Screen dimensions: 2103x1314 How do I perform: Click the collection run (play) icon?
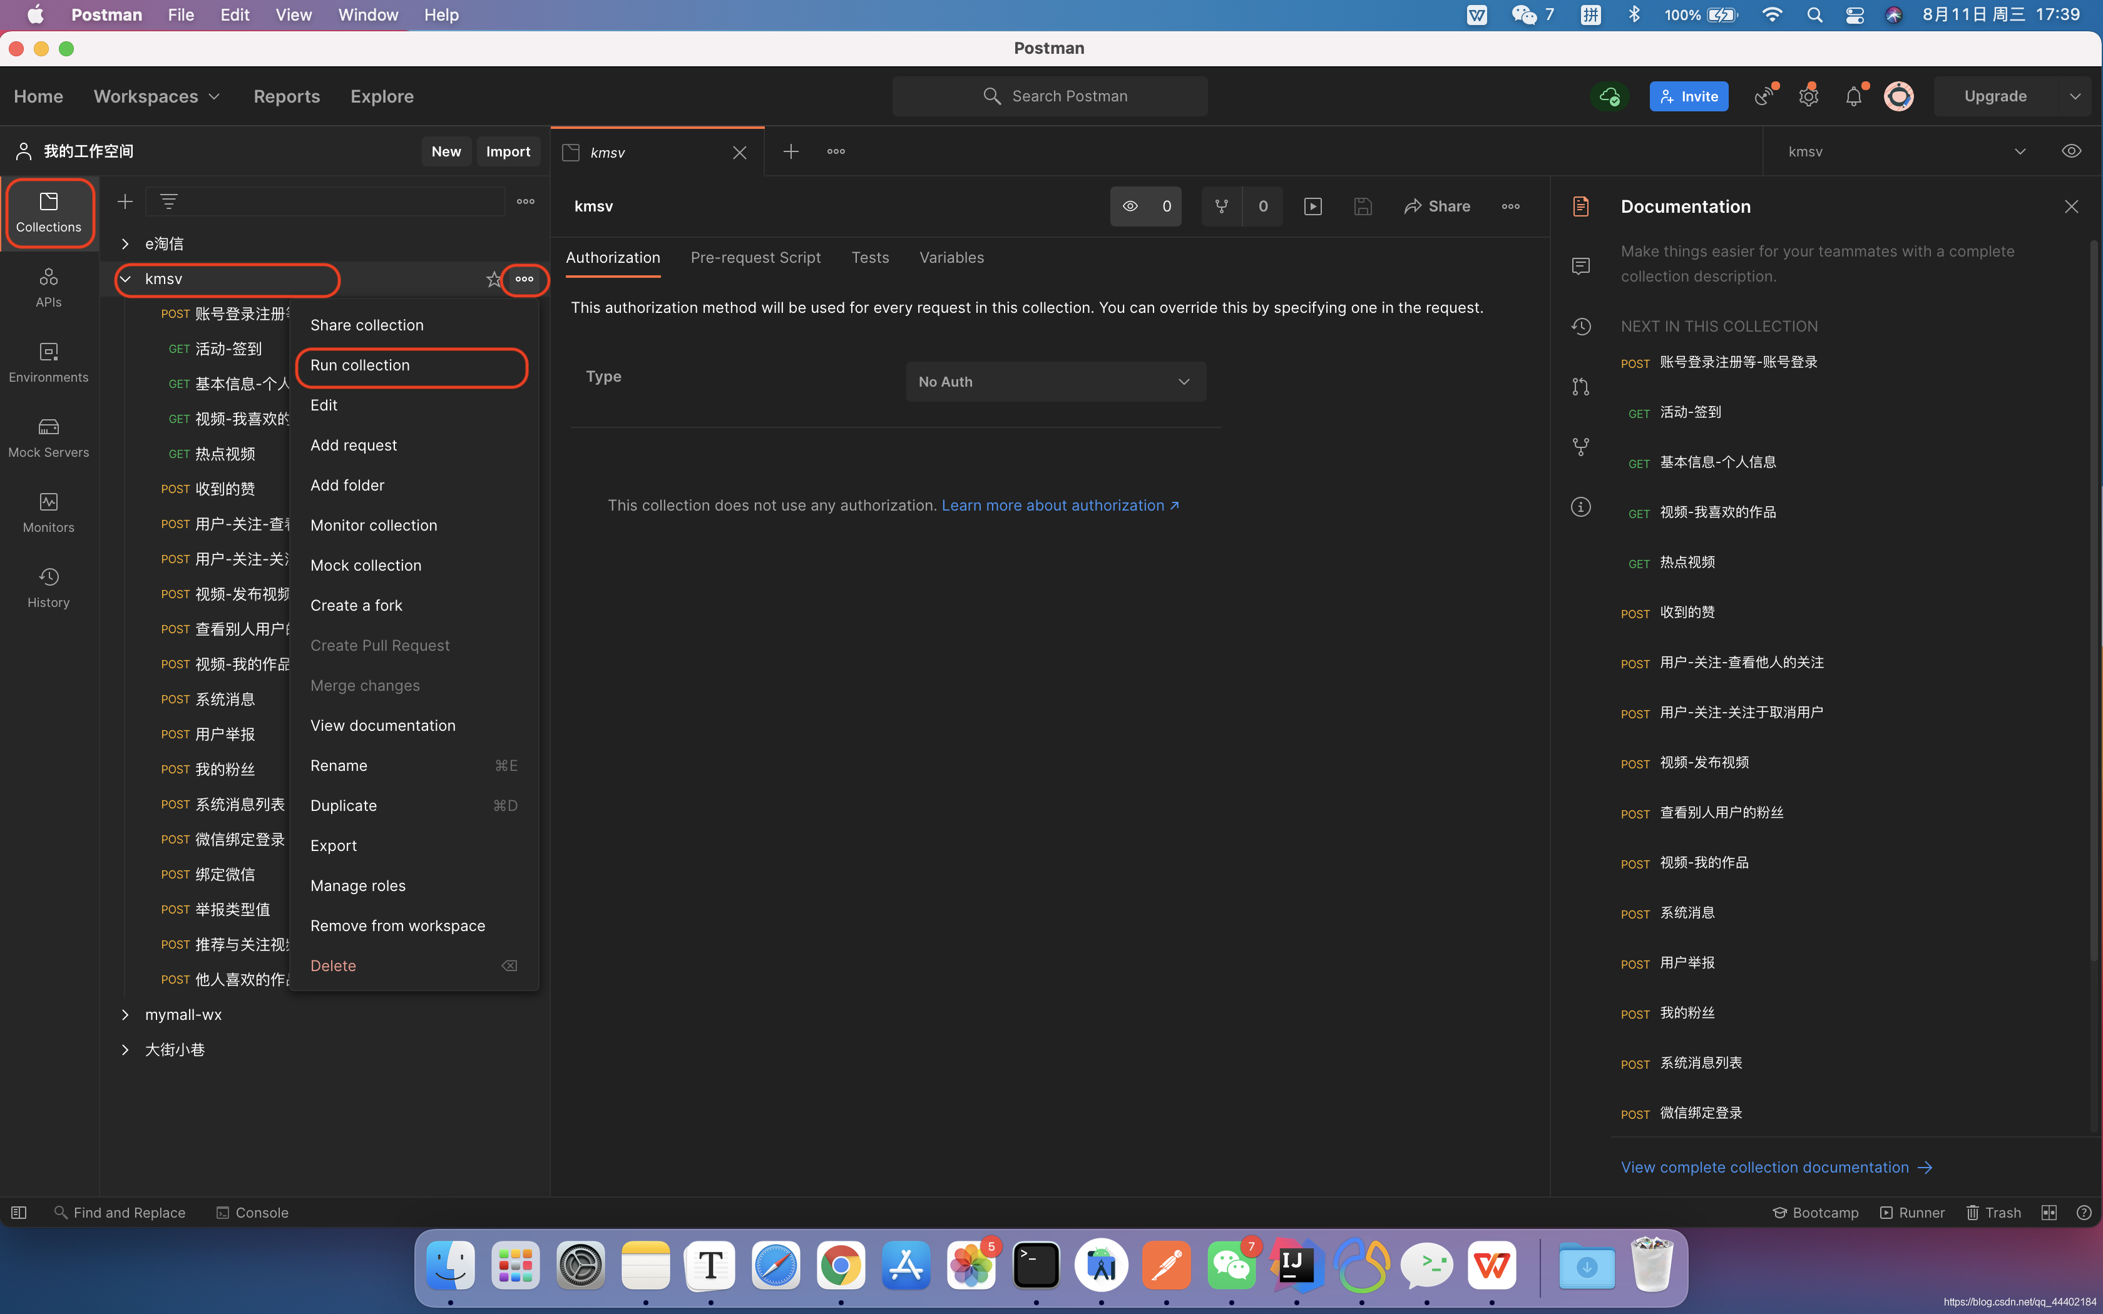coord(1312,206)
